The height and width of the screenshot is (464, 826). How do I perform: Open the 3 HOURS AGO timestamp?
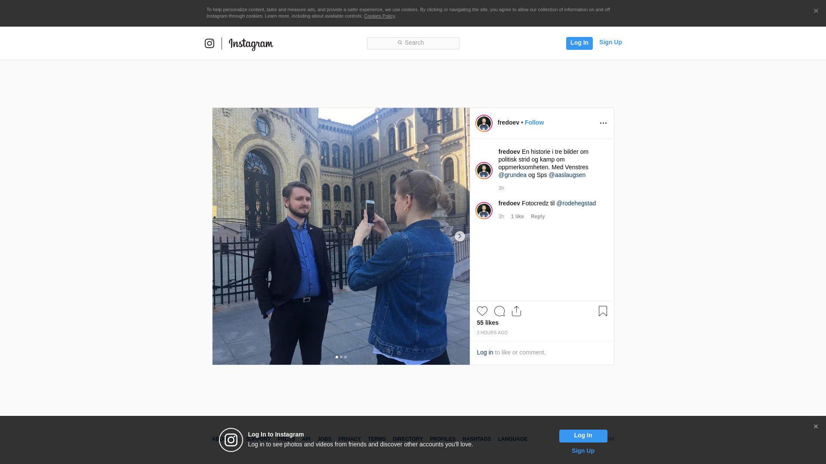(x=492, y=333)
